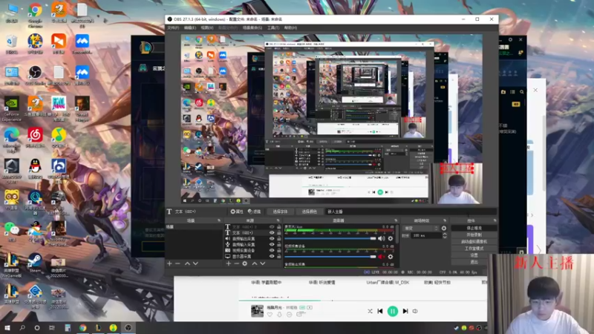Remove the selected scene with the minus icon
Screen dimensions: 594x334
click(x=177, y=263)
